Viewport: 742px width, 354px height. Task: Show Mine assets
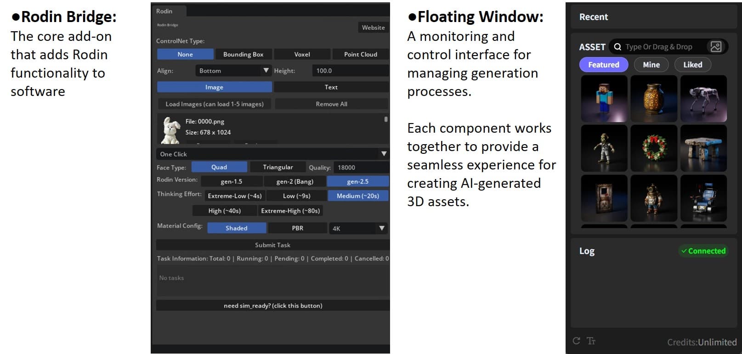click(651, 65)
